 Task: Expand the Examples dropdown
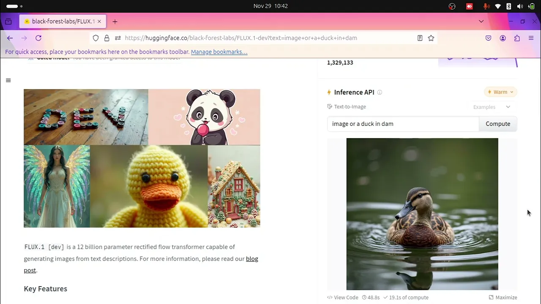pyautogui.click(x=492, y=107)
